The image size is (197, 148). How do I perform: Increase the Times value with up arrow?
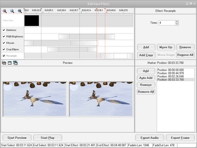[177, 22]
